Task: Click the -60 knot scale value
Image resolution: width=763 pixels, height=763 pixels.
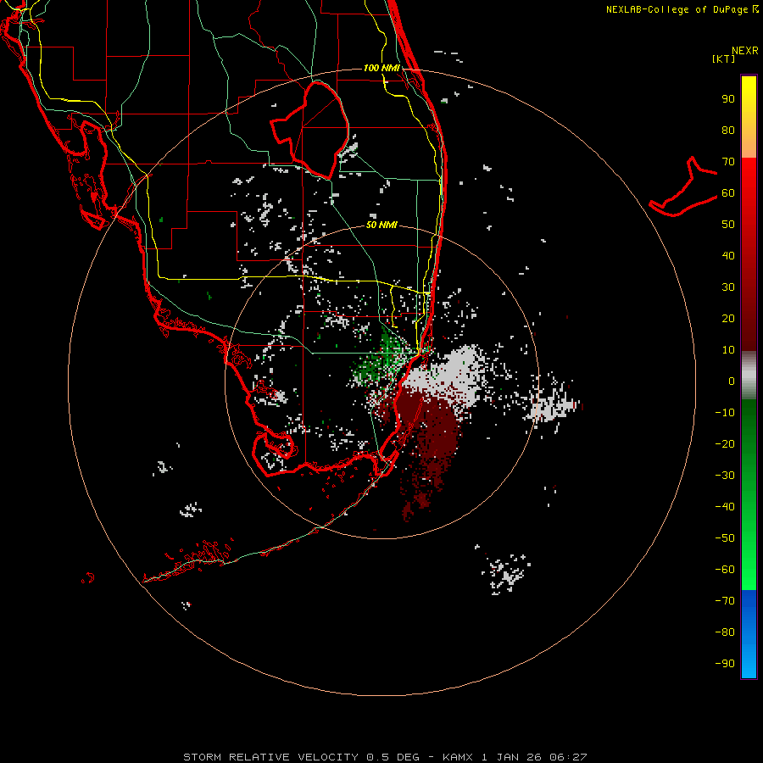Action: [x=725, y=570]
